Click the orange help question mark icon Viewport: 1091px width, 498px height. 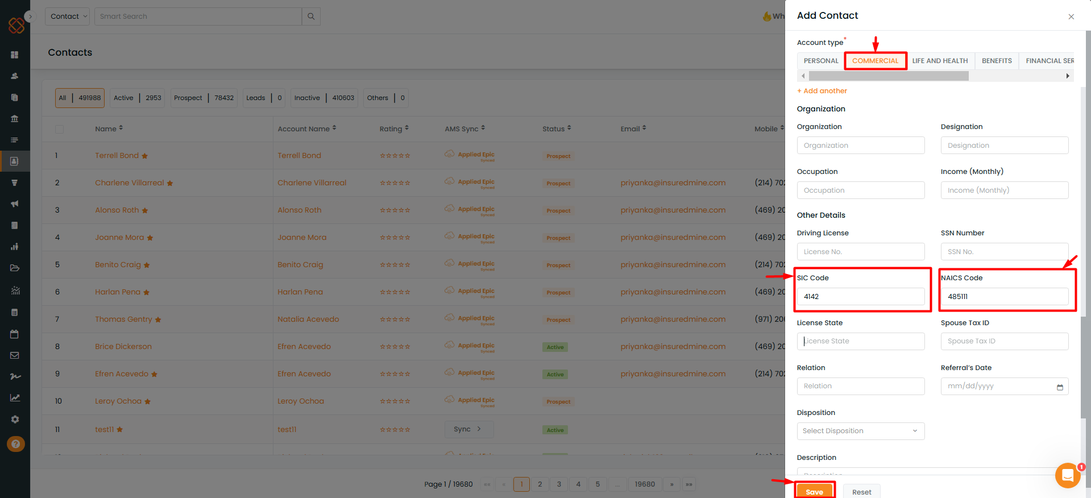click(x=16, y=444)
